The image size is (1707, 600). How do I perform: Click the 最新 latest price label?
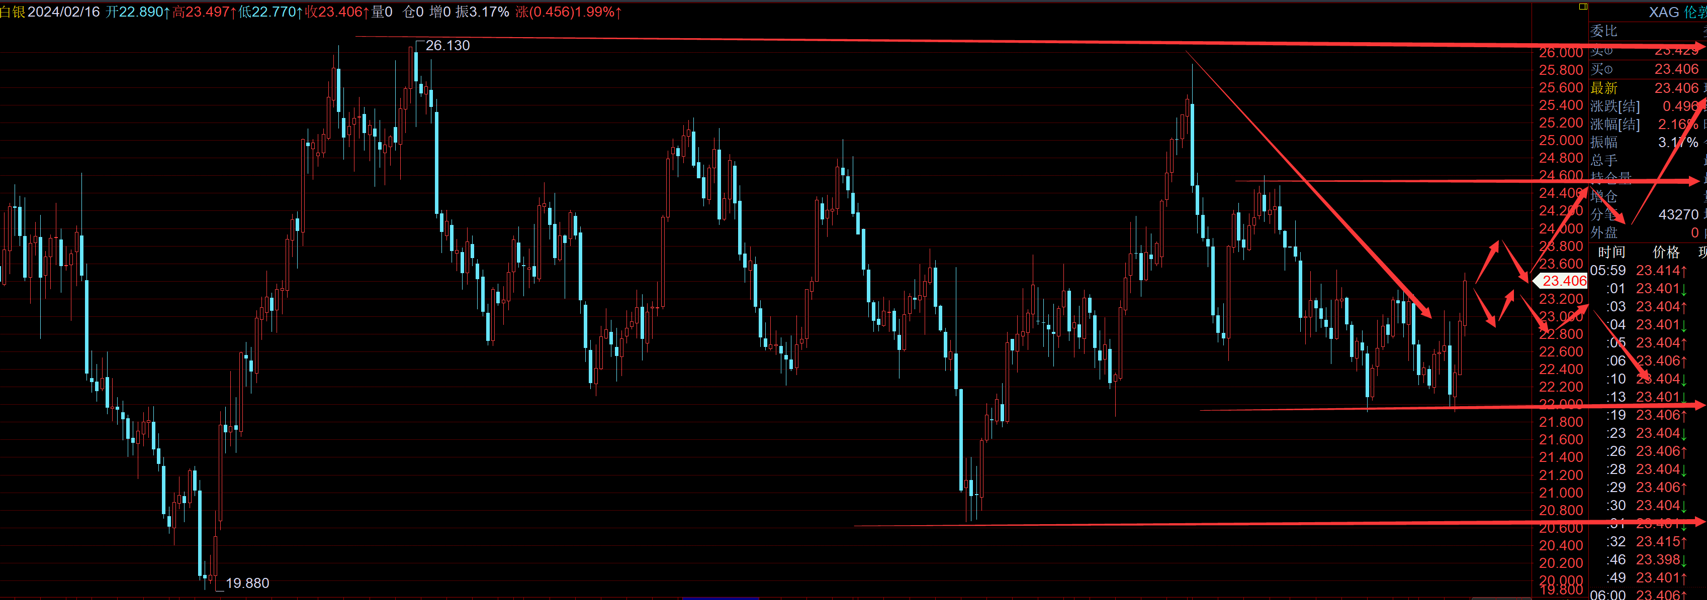point(1603,88)
